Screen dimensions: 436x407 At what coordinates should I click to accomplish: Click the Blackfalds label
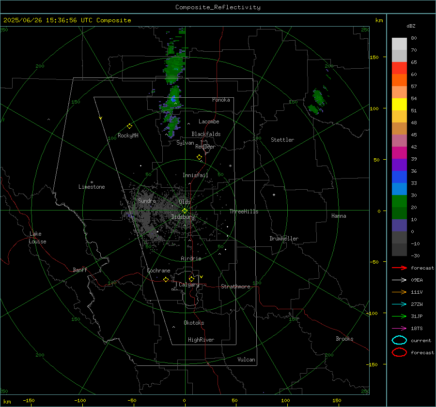206,134
